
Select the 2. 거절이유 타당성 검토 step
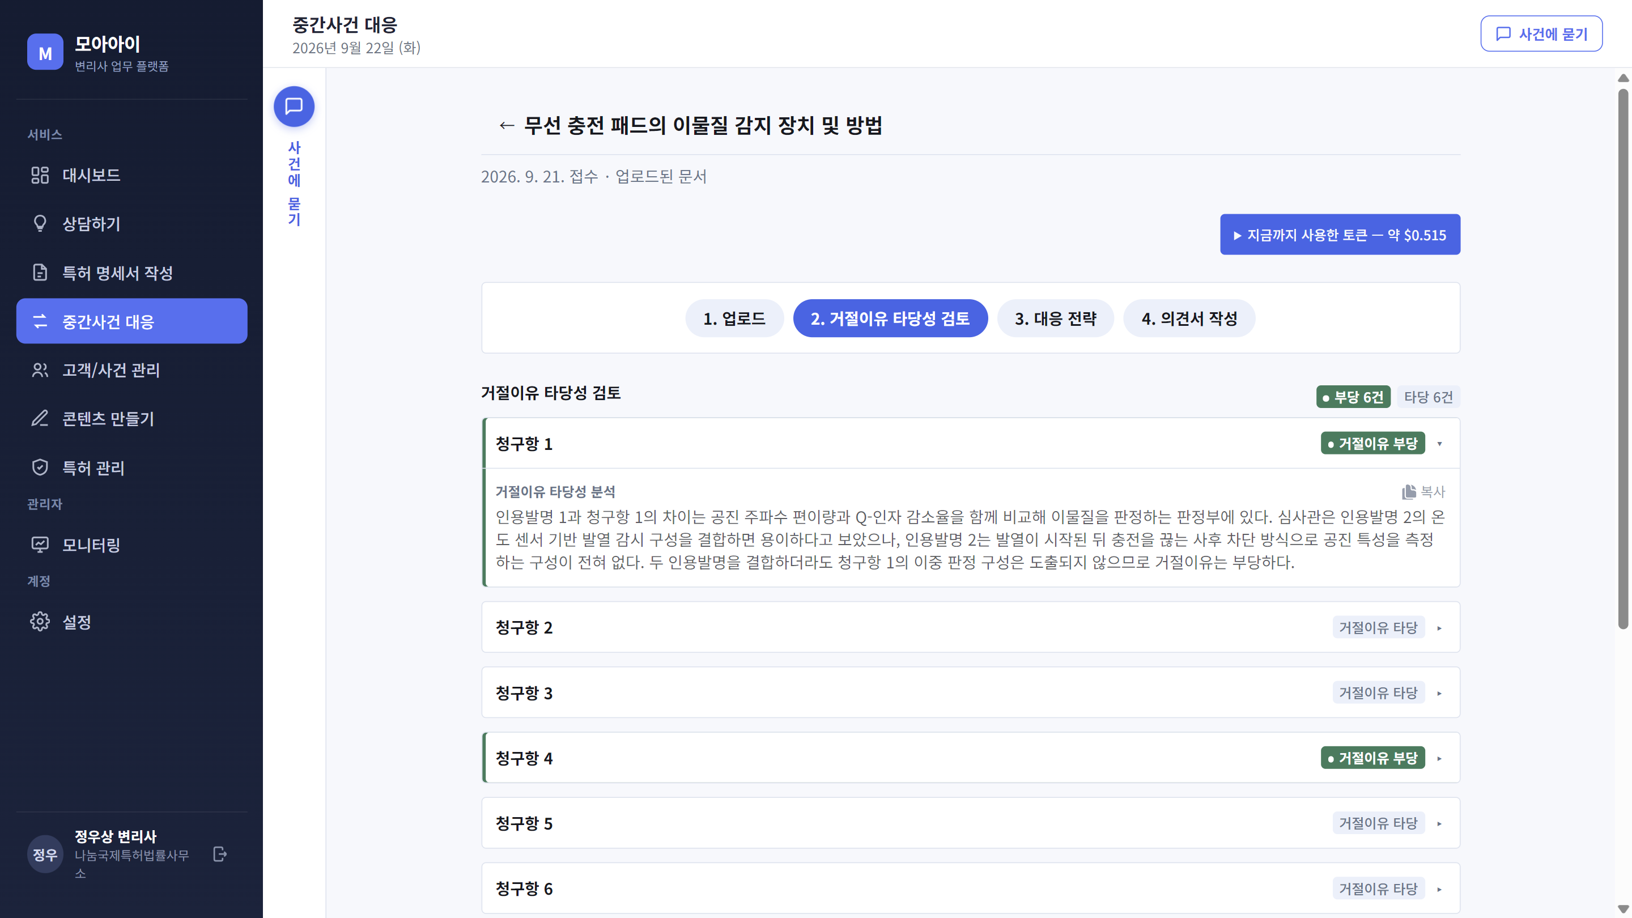[x=890, y=318]
